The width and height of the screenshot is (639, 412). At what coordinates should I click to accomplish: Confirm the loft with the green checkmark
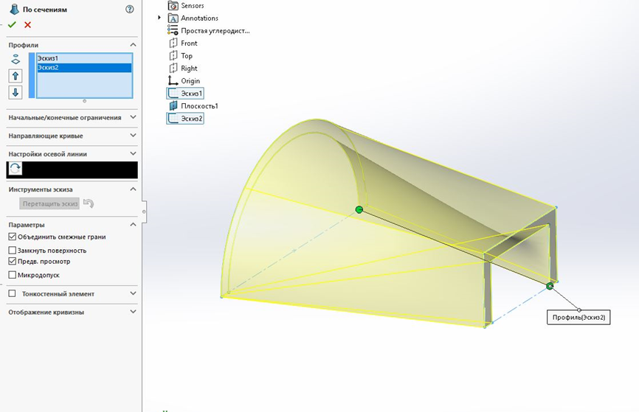[12, 25]
